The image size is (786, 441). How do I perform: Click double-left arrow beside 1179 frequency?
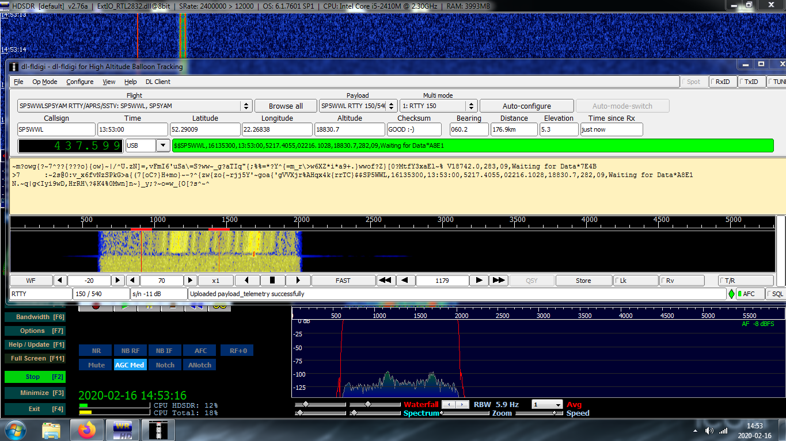385,281
